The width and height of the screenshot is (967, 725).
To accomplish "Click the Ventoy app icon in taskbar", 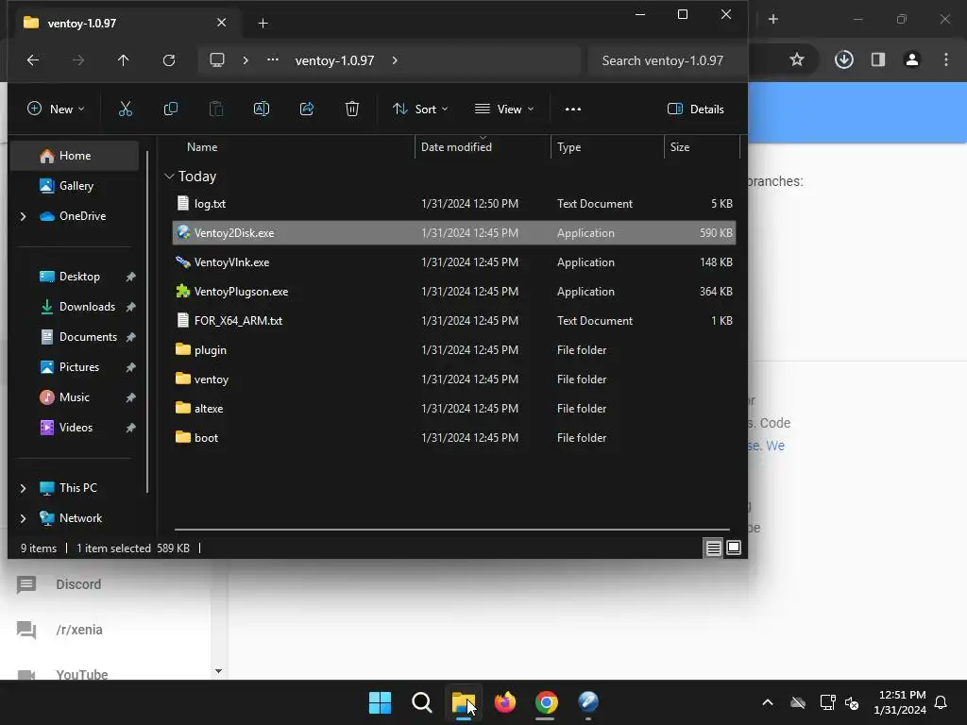I will click(588, 702).
